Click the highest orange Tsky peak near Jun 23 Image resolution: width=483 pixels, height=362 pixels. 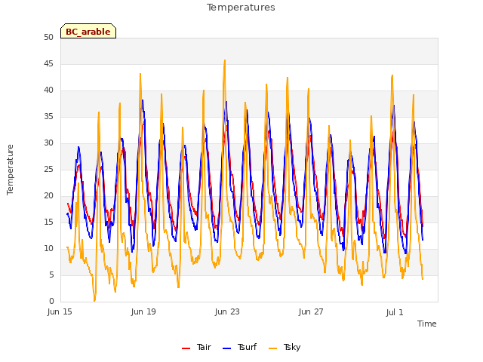point(225,60)
